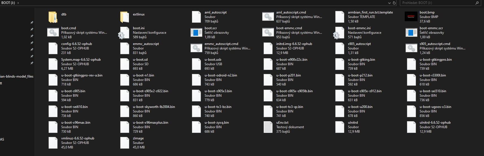
Task: Select the boot.scr screensaver file icon
Action: pyautogui.click(x=196, y=33)
